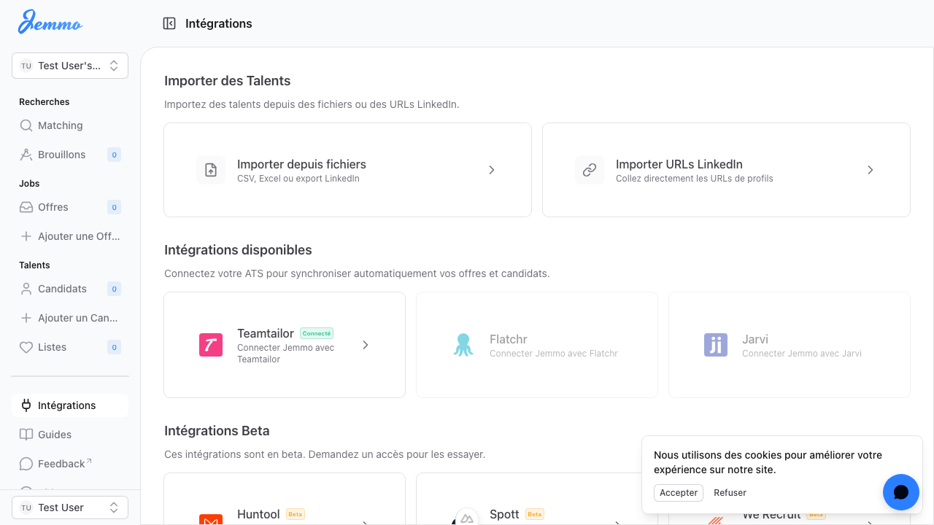Open Listes with the heart icon

tap(25, 346)
